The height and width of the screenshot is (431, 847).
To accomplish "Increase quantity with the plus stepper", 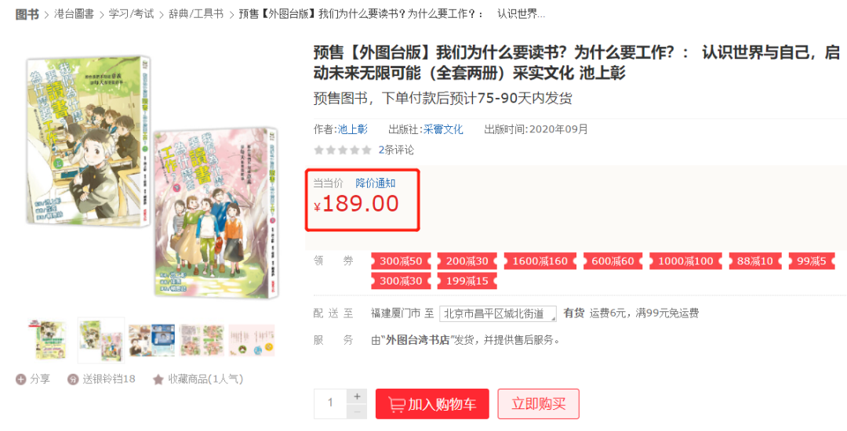I will pyautogui.click(x=357, y=397).
